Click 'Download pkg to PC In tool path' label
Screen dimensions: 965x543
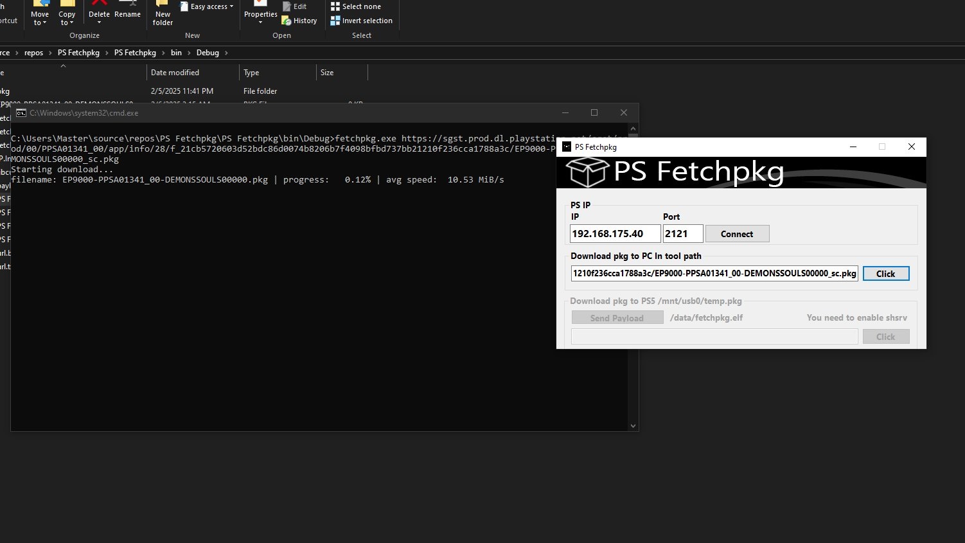[636, 256]
